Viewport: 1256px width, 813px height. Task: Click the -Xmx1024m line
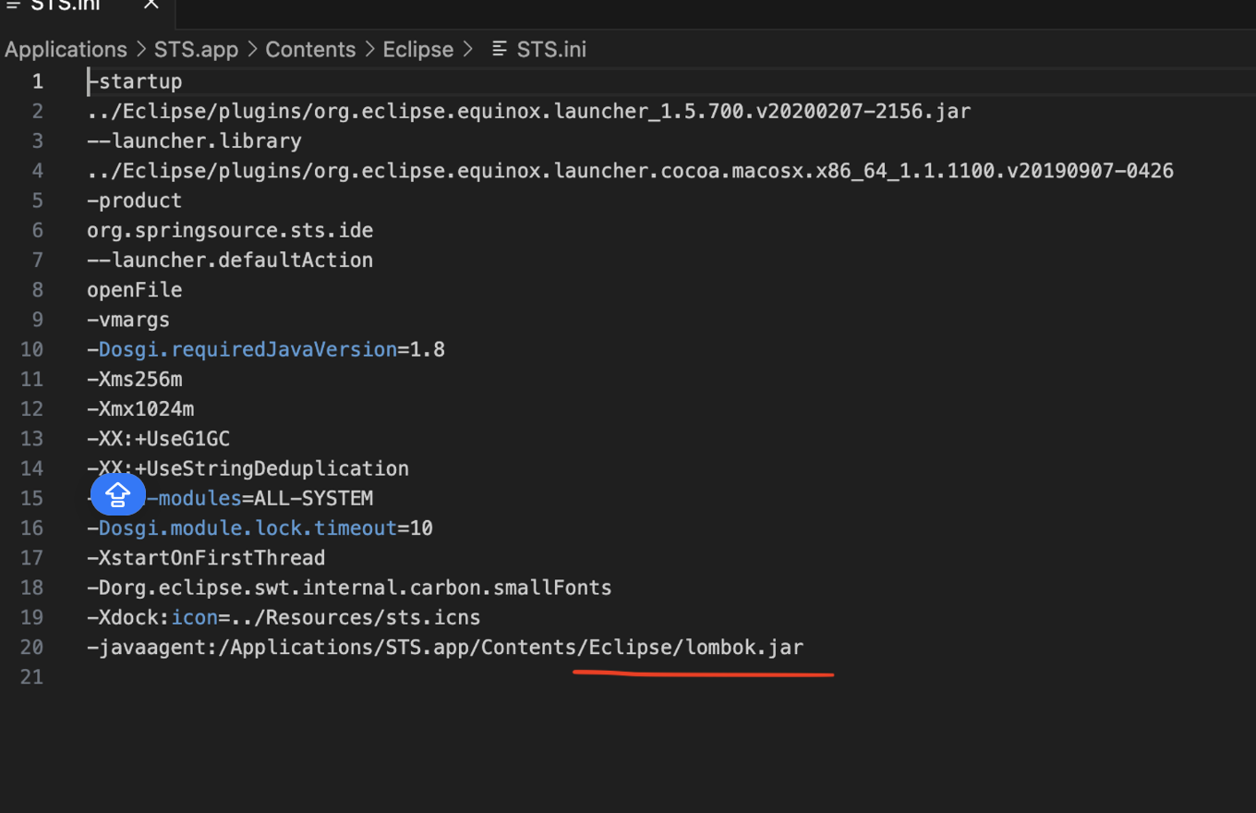[140, 408]
